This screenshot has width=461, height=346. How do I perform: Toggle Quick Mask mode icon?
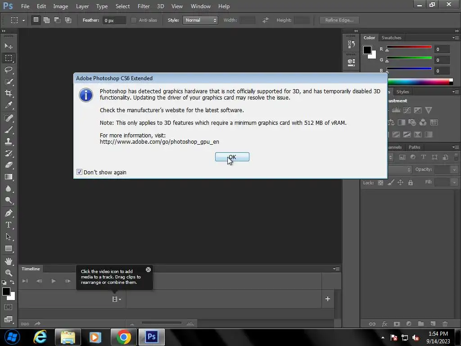pos(9,307)
